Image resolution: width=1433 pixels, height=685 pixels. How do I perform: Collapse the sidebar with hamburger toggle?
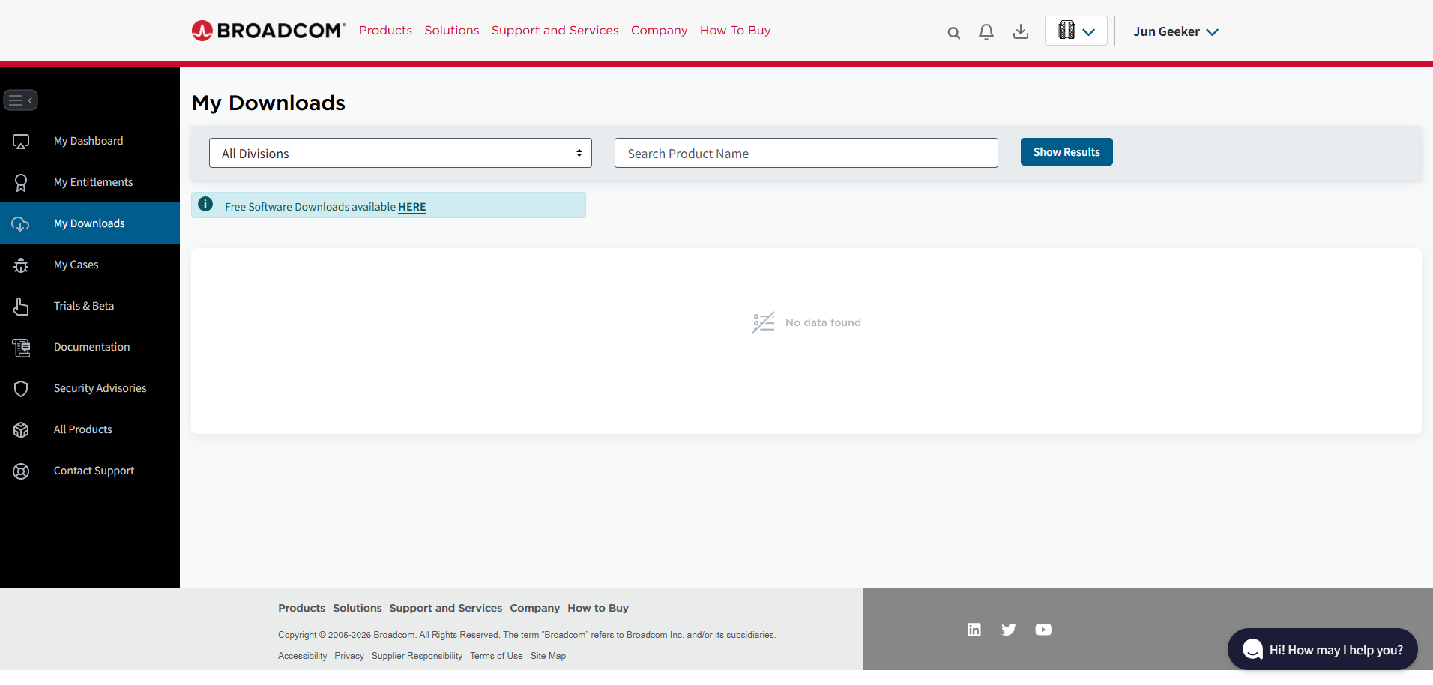(x=20, y=100)
